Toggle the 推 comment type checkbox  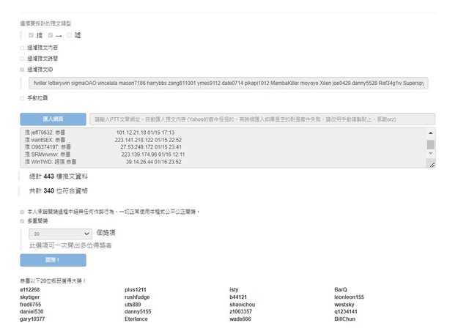(31, 34)
